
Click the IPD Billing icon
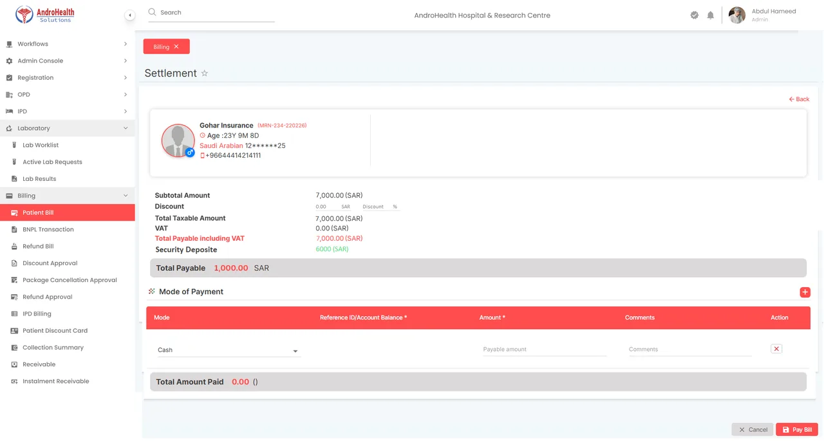coord(14,314)
